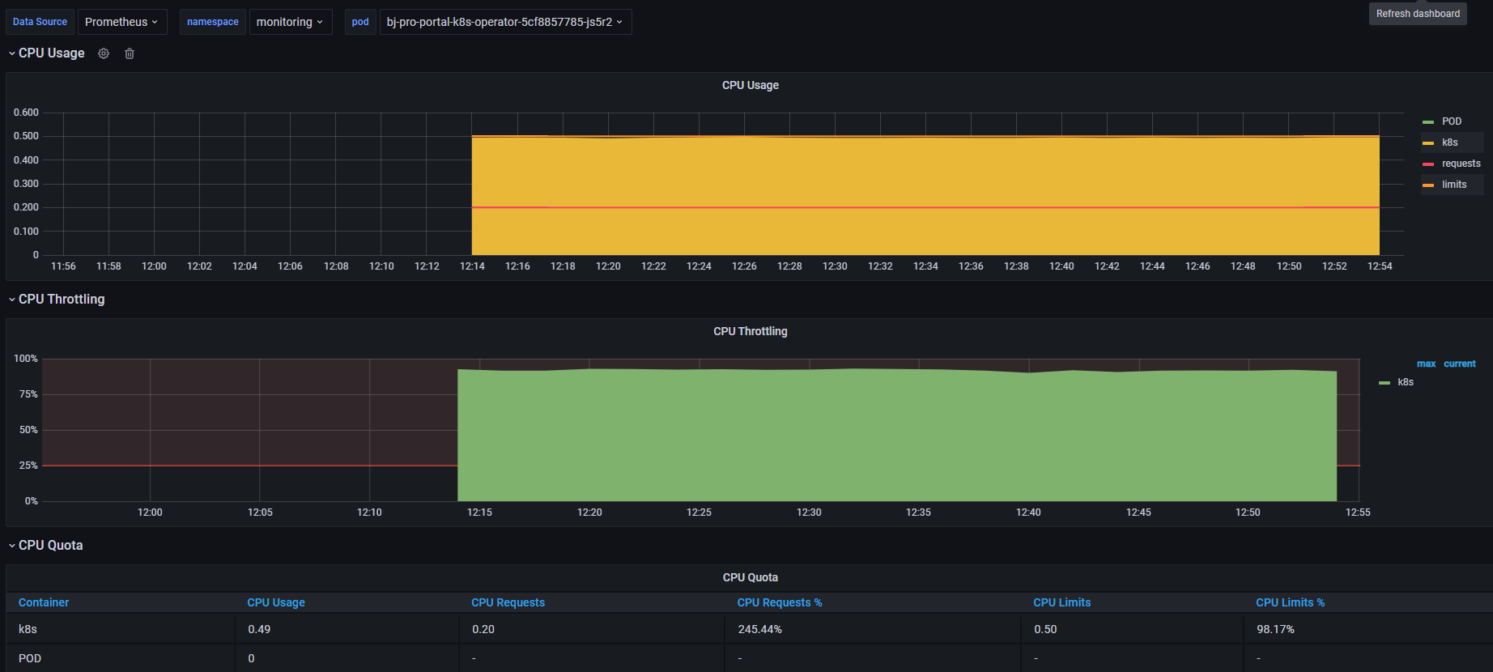Open the CPU Quota table panel title menu
Image resolution: width=1493 pixels, height=672 pixels.
(751, 577)
